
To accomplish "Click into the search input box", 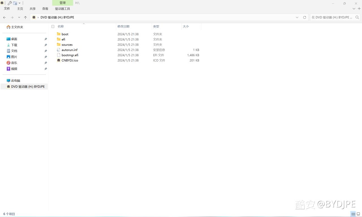I will [x=332, y=18].
